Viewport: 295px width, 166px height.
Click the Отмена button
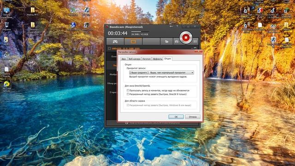point(193,117)
